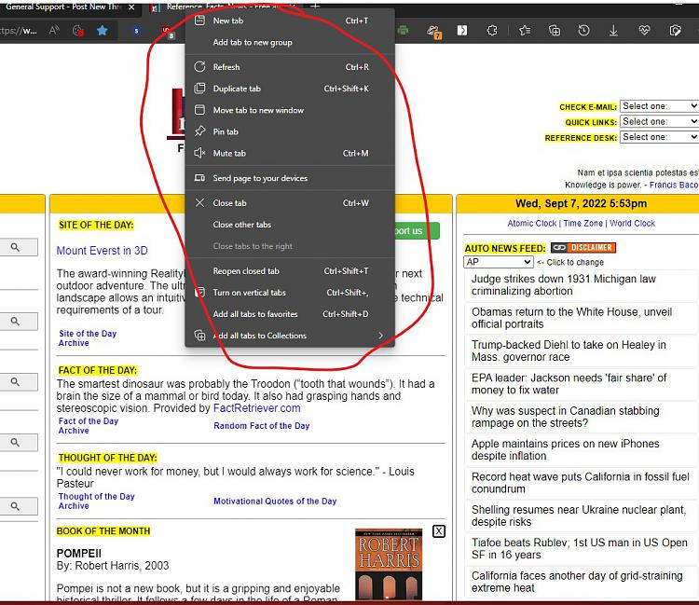The height and width of the screenshot is (605, 699).
Task: Open Apple maintains iPhone prices headline
Action: [566, 450]
